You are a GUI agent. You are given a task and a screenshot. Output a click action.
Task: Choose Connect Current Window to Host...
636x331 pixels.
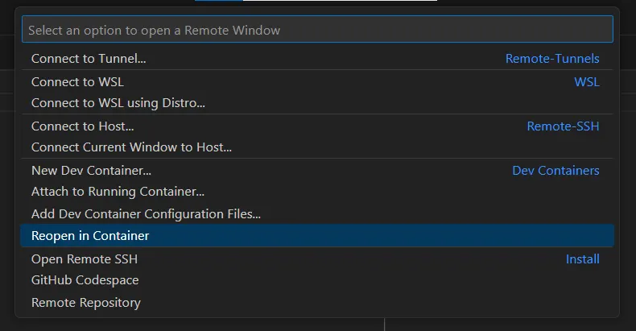click(x=131, y=147)
